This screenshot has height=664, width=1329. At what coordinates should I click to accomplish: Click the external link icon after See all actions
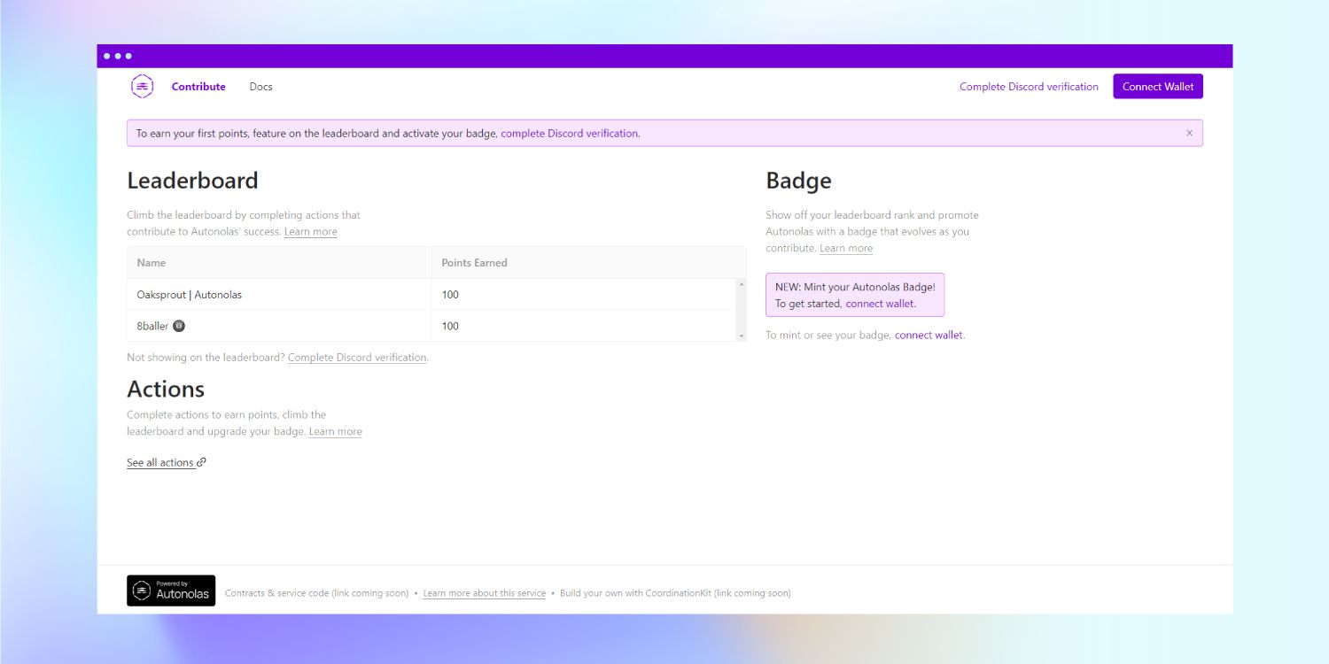click(201, 462)
